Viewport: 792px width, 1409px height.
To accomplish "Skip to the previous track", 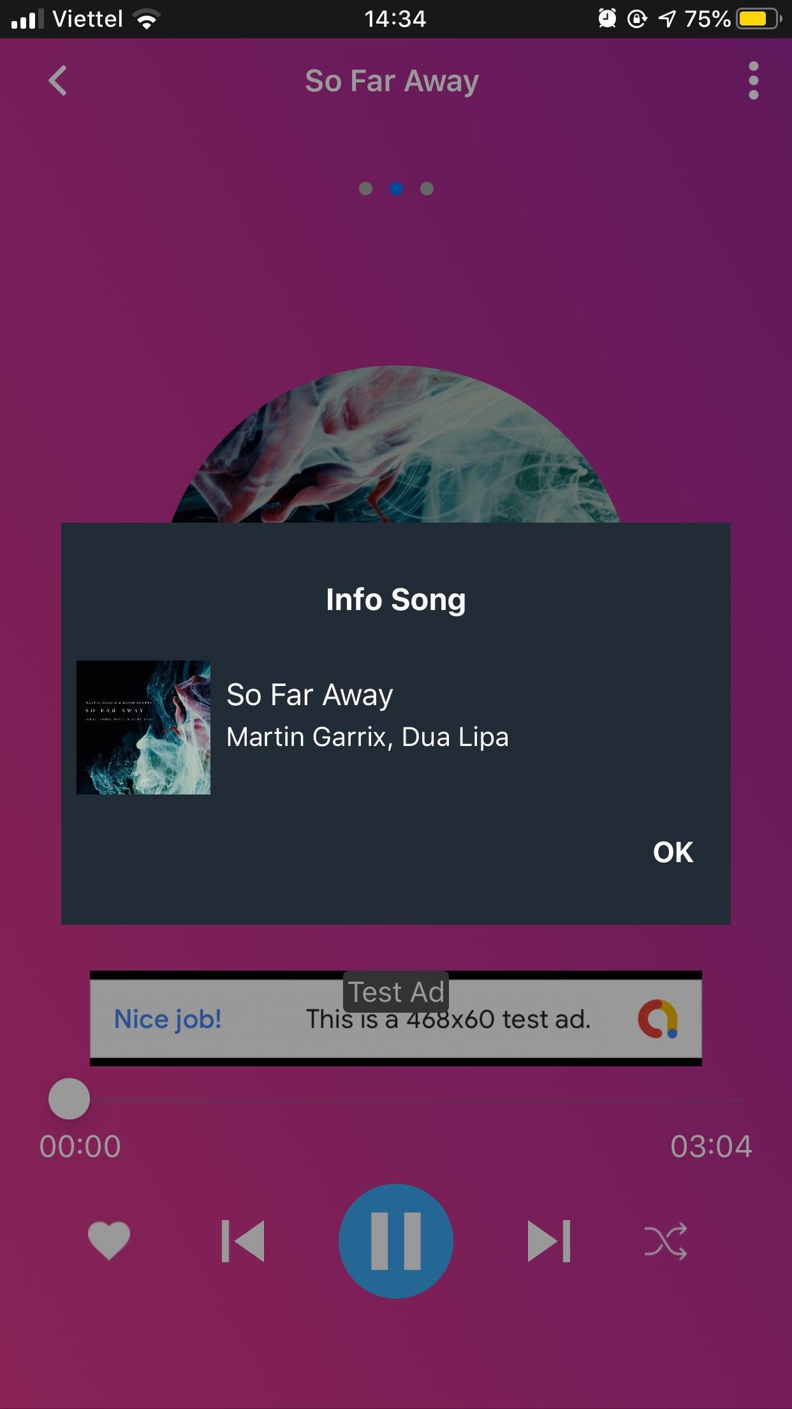I will [243, 1241].
